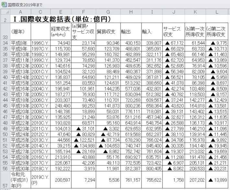230x190 pixels.
Task: Click the (暦年) header cell
Action: (20, 31)
